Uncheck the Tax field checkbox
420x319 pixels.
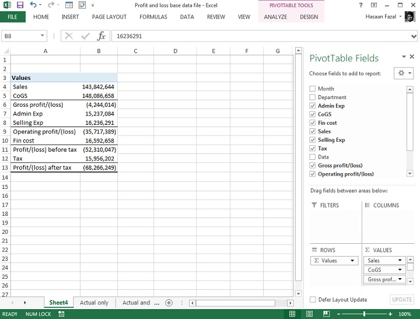coord(312,148)
